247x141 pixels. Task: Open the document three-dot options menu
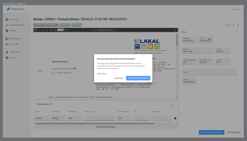tap(238, 25)
